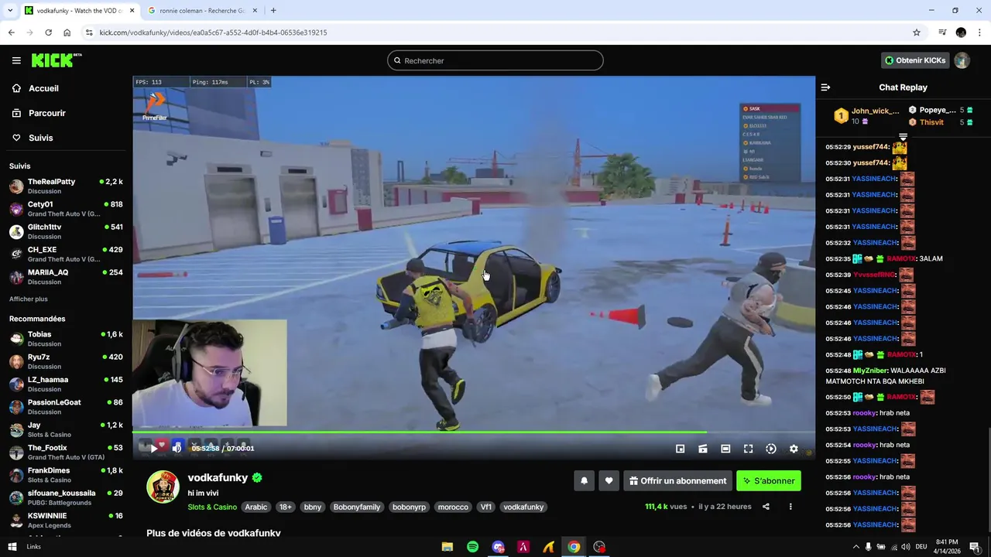Image resolution: width=991 pixels, height=557 pixels.
Task: Open LZ_haamaa recommended channel
Action: [x=66, y=384]
